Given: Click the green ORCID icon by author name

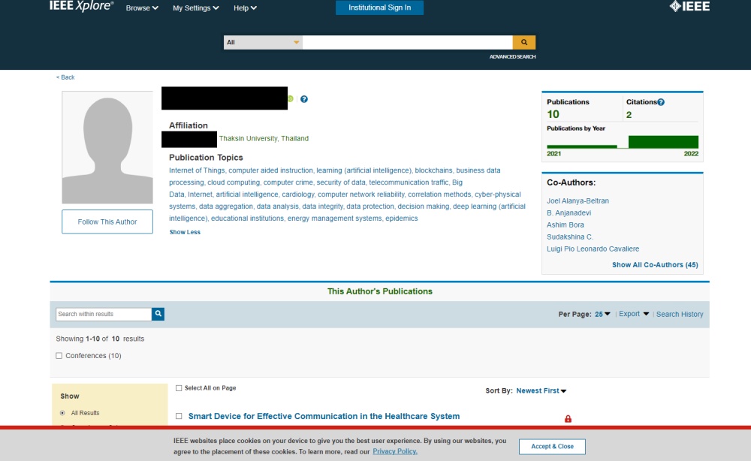Looking at the screenshot, I should (x=291, y=99).
